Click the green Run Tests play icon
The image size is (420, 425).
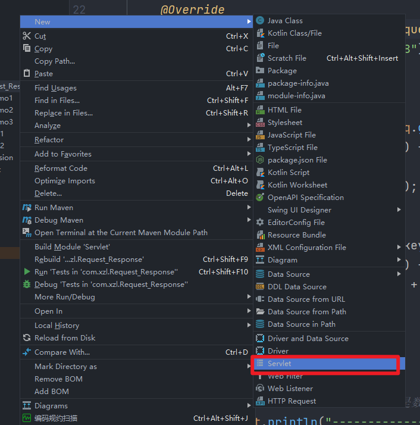coord(27,271)
